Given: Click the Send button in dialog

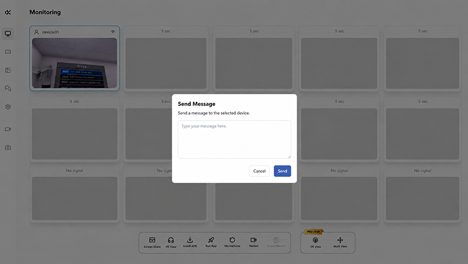Looking at the screenshot, I should point(283,171).
